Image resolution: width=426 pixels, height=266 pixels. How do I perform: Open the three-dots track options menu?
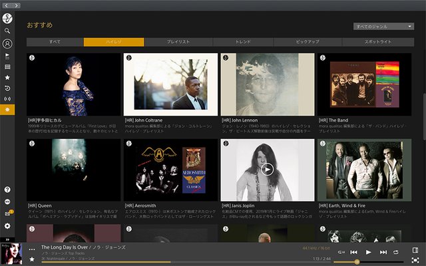pos(32,249)
